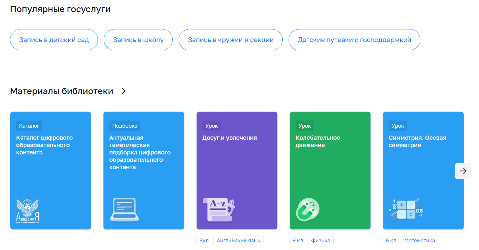This screenshot has width=479, height=250.
Task: Click the 'Урок' tag on purple card
Action: 212,126
